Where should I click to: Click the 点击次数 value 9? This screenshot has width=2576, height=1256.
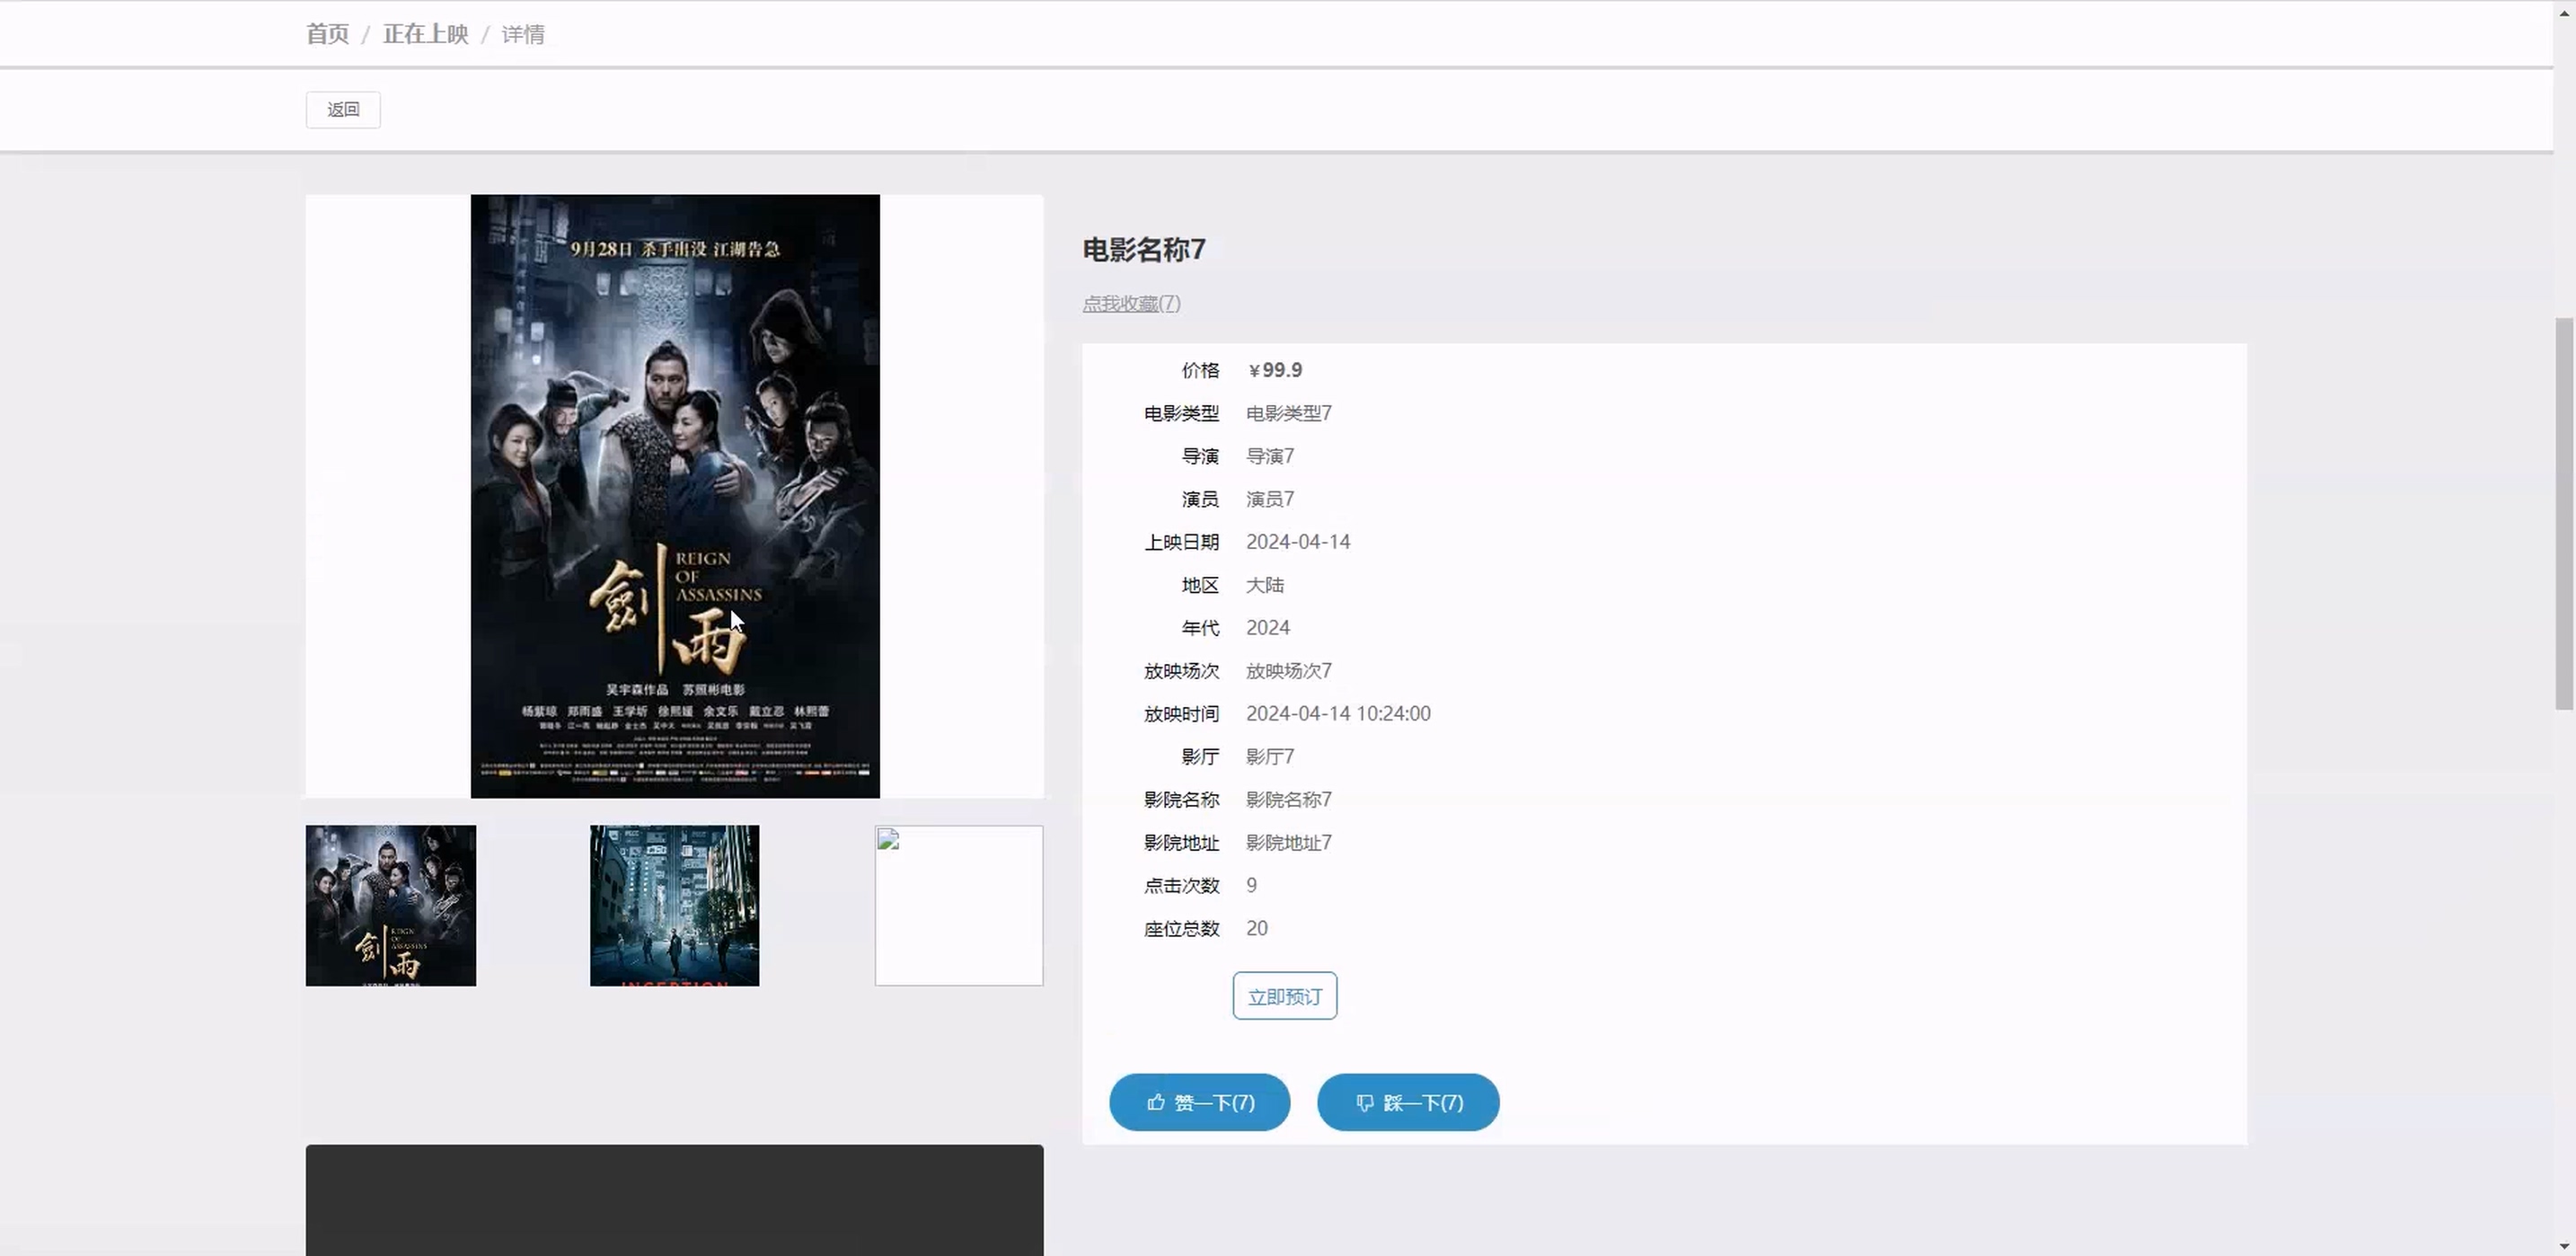(x=1252, y=885)
